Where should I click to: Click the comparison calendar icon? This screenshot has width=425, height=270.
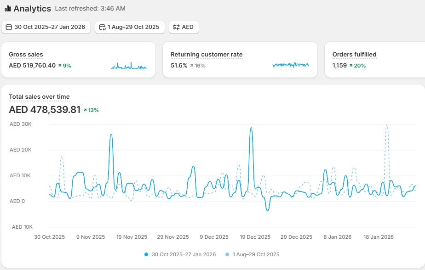coord(102,27)
